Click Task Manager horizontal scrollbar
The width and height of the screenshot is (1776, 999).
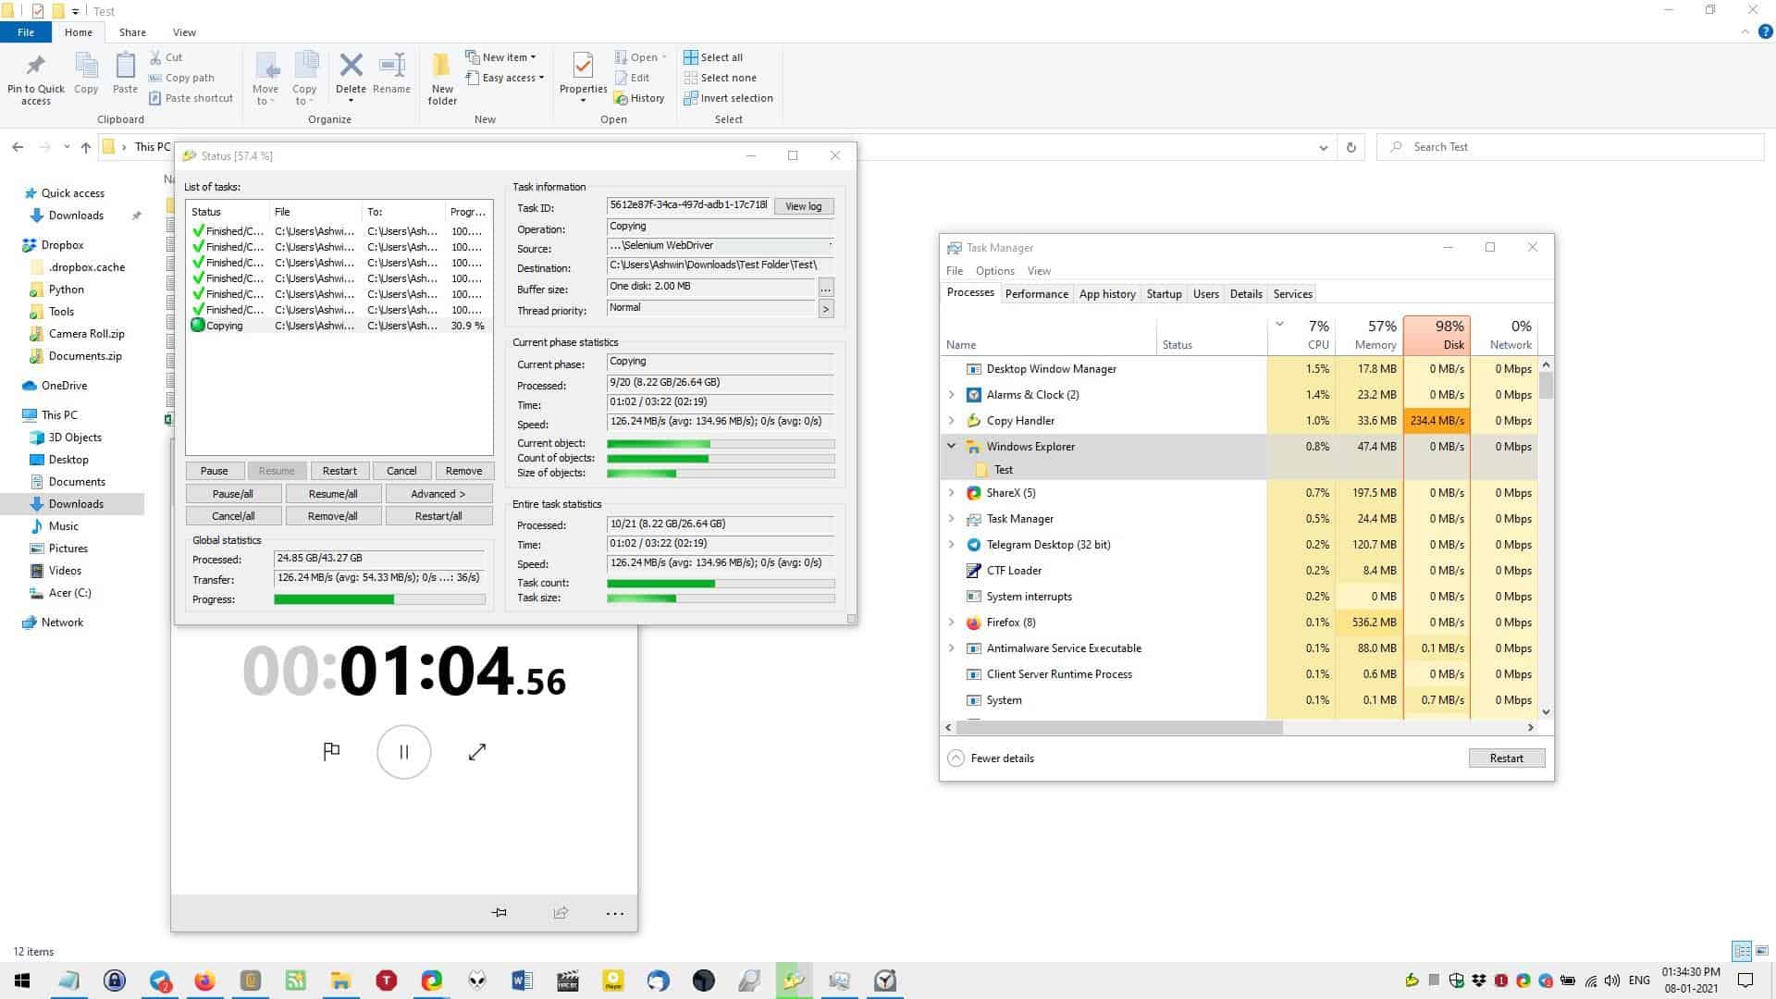click(x=1120, y=728)
